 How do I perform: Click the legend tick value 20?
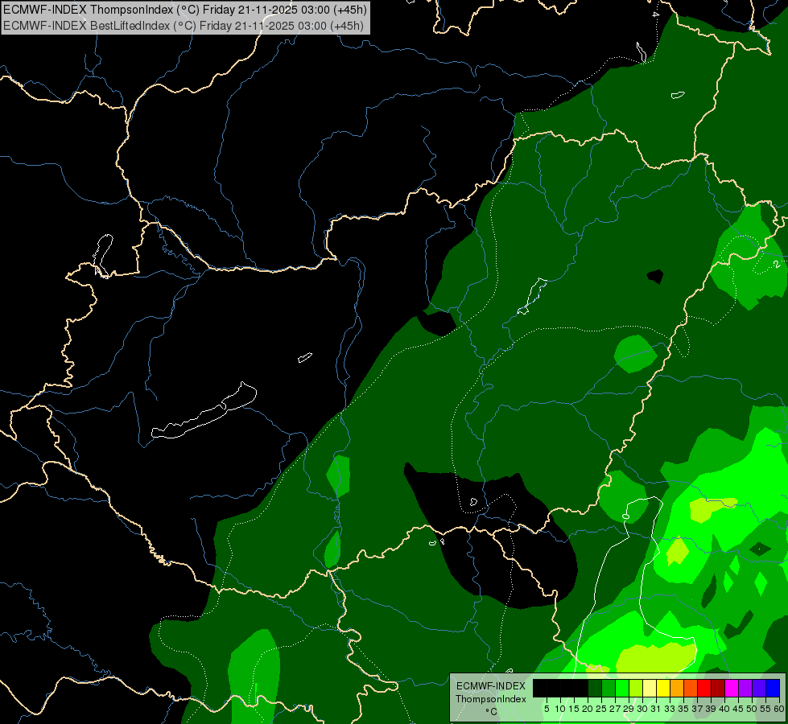pos(588,709)
